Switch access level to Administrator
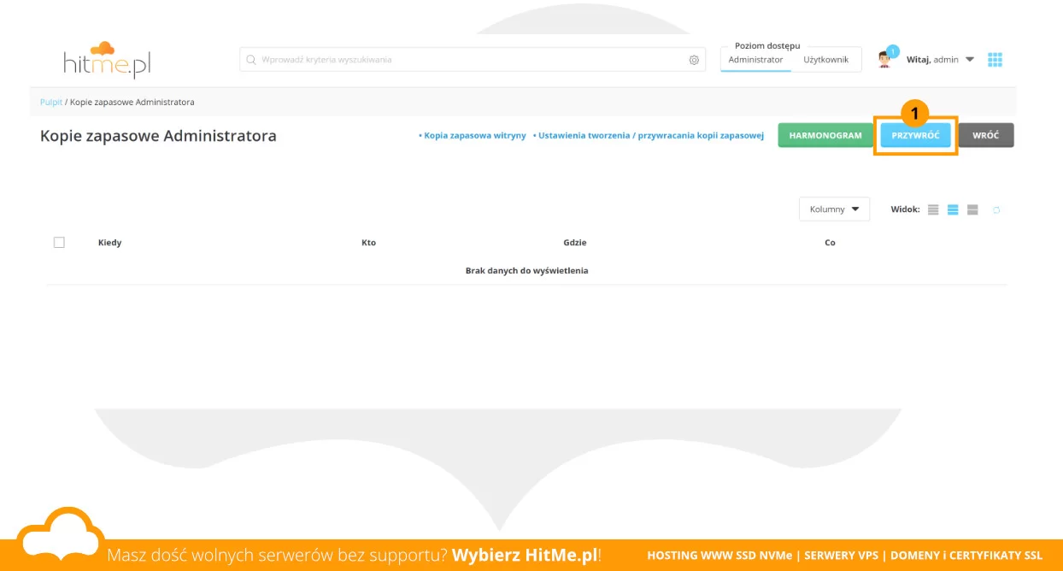Screen dimensions: 1063x571 click(x=755, y=60)
